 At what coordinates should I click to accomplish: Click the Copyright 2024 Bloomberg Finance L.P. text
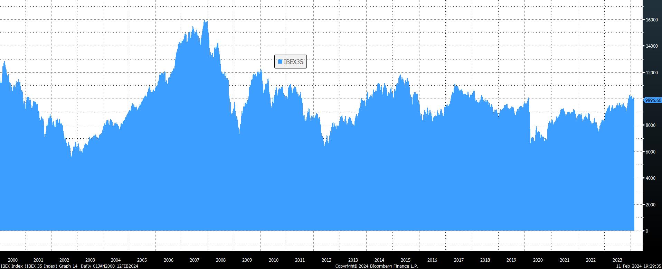377,266
